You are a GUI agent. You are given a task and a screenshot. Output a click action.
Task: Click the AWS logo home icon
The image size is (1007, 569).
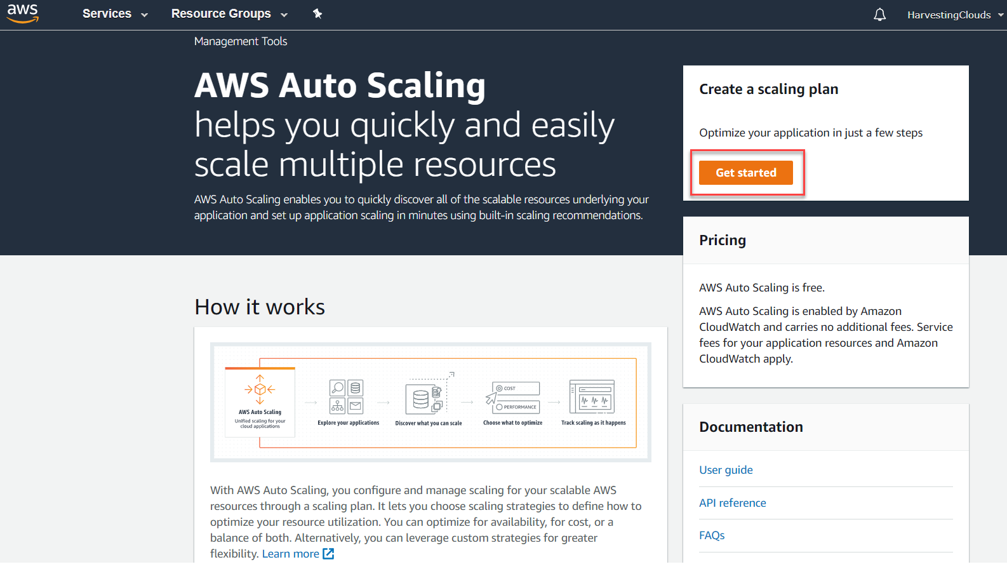pos(23,13)
